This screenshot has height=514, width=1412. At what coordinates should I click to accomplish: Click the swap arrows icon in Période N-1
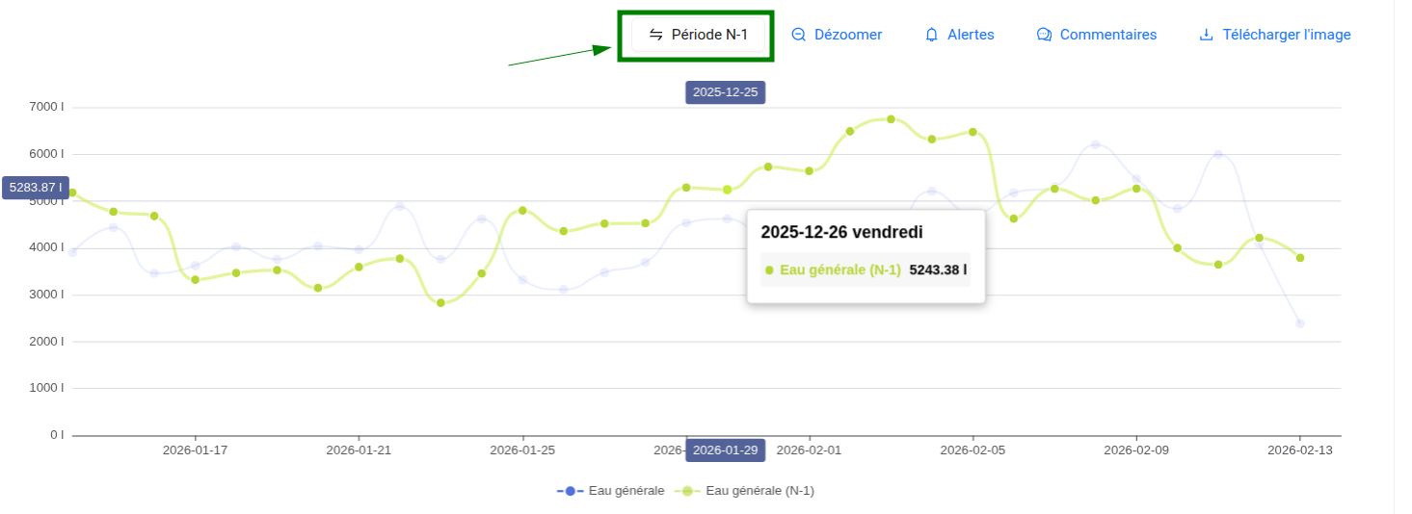[655, 35]
